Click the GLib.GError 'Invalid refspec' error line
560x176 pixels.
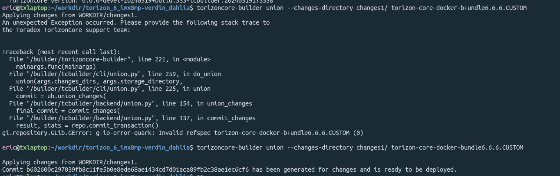click(183, 133)
